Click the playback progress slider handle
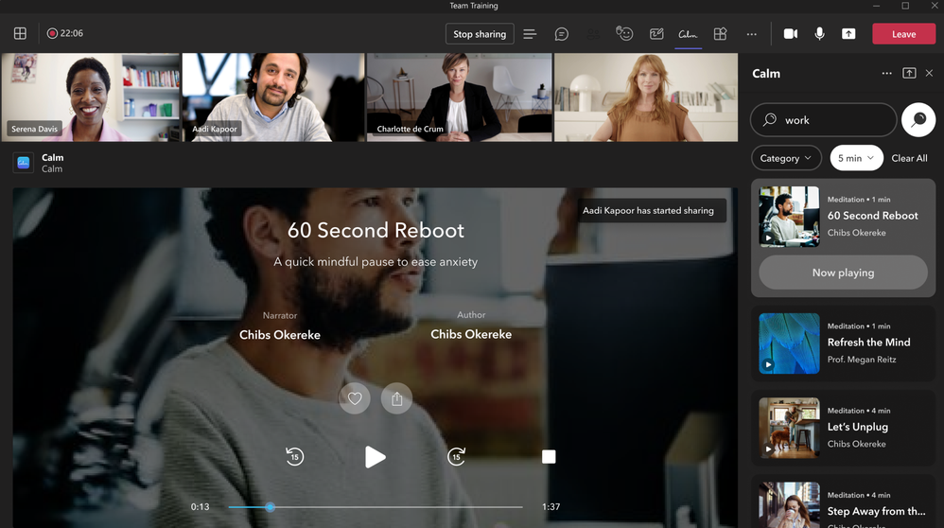This screenshot has width=944, height=528. (x=271, y=507)
